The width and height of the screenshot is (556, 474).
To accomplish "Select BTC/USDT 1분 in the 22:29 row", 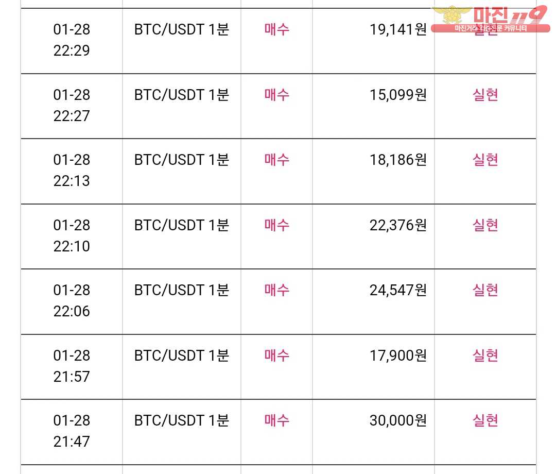I will [181, 29].
